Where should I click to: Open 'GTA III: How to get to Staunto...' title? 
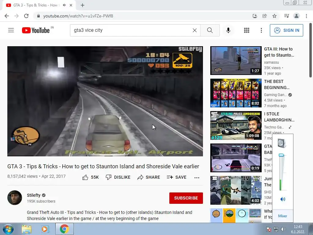279,52
